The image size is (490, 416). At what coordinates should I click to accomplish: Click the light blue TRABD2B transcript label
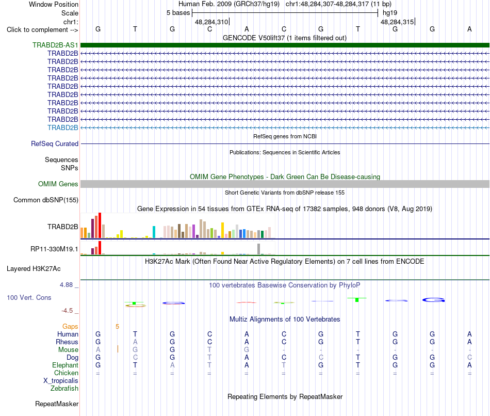(62, 127)
